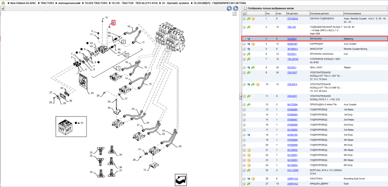
Task: Open part number link 93329C2
Action: (292, 39)
